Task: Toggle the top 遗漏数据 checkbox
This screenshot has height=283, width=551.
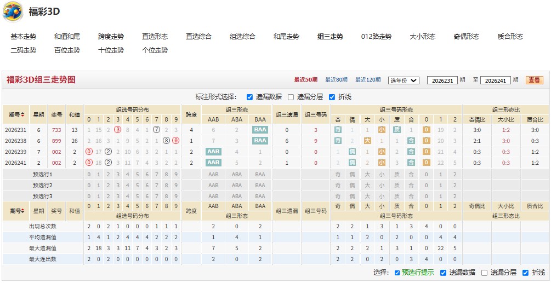Action: click(249, 97)
